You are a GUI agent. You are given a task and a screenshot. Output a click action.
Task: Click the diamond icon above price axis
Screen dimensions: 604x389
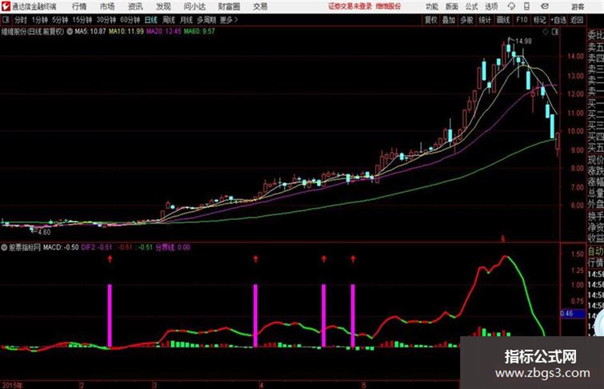click(545, 32)
